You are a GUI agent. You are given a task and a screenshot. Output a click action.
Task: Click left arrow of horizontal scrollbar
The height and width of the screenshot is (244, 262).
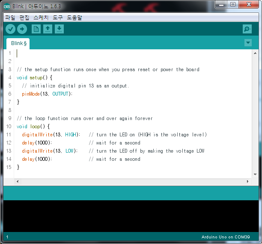(18, 181)
